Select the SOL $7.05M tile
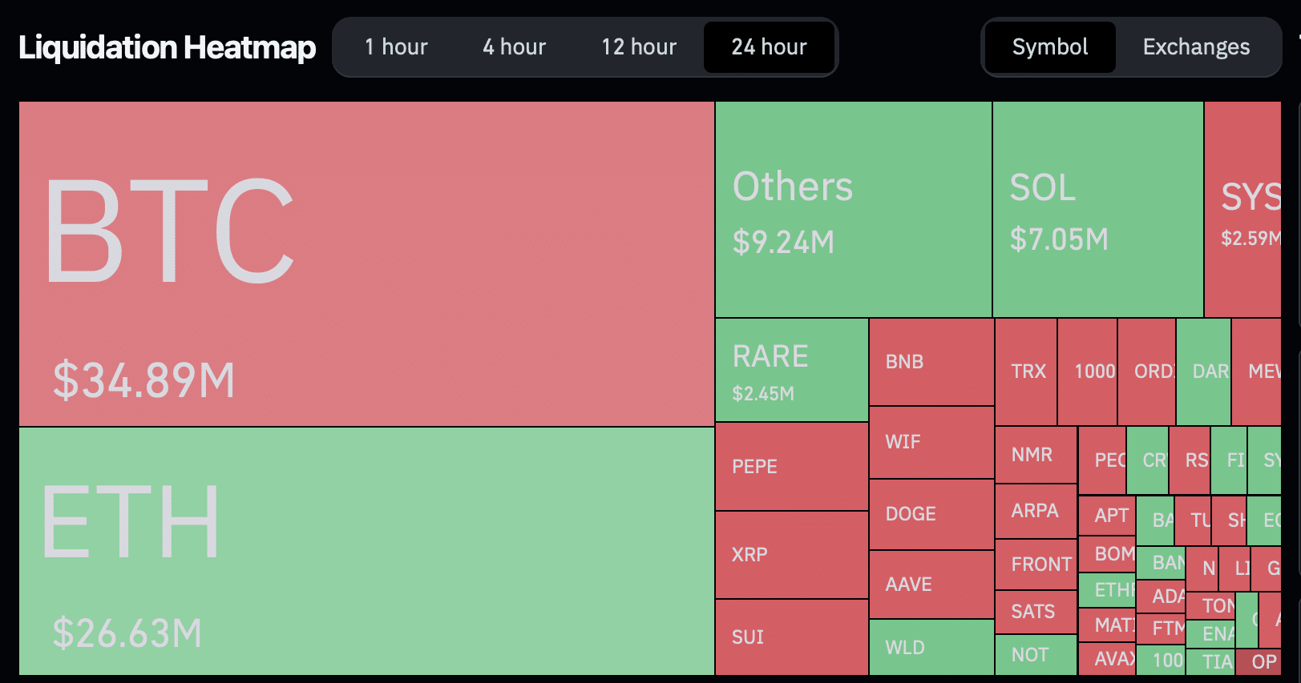 point(1098,209)
